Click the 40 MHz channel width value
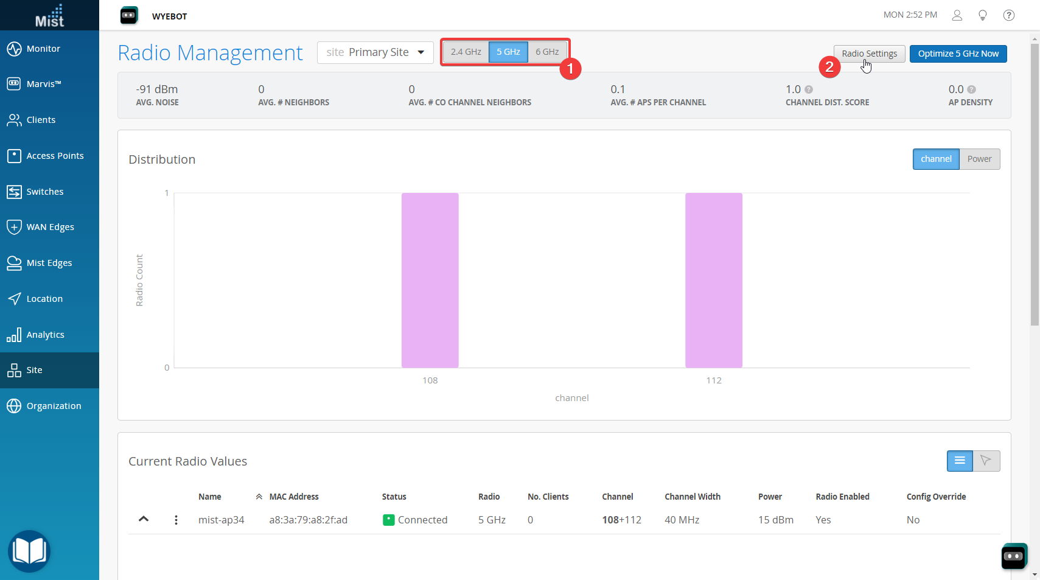 (x=682, y=520)
